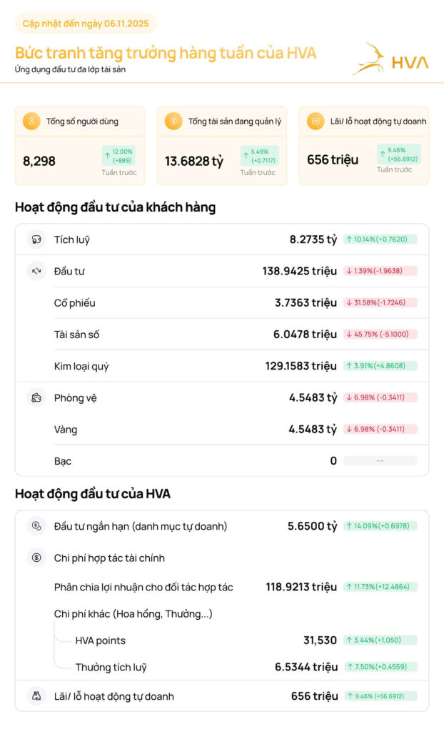Click the Cập nhật đến ngày 06.11.2025 badge
This screenshot has width=444, height=732.
click(86, 24)
